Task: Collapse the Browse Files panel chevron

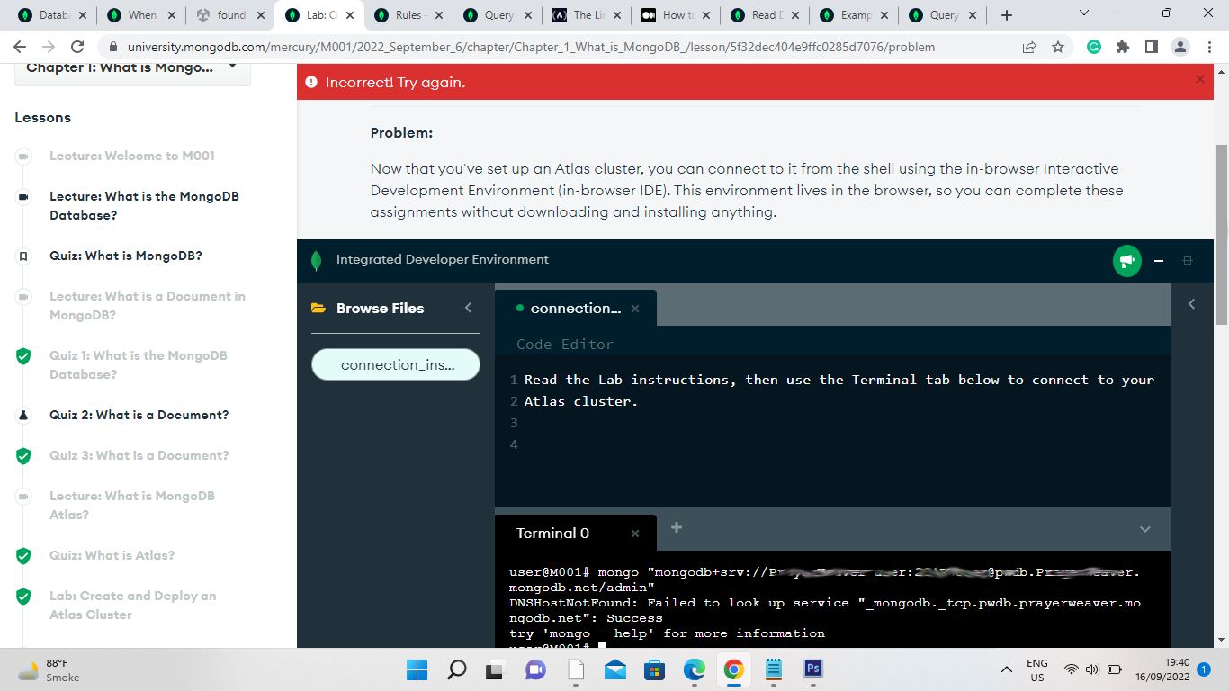Action: 468,308
